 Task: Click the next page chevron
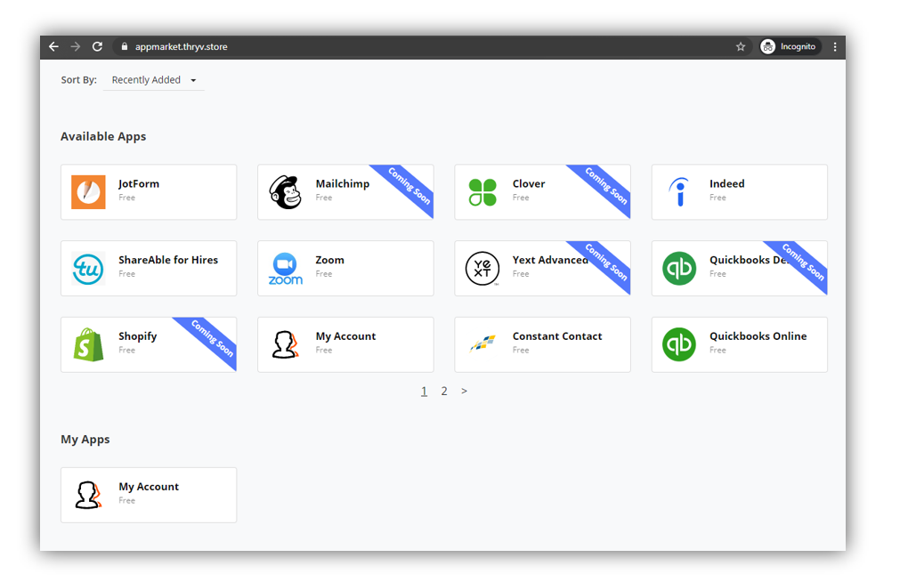pyautogui.click(x=464, y=391)
